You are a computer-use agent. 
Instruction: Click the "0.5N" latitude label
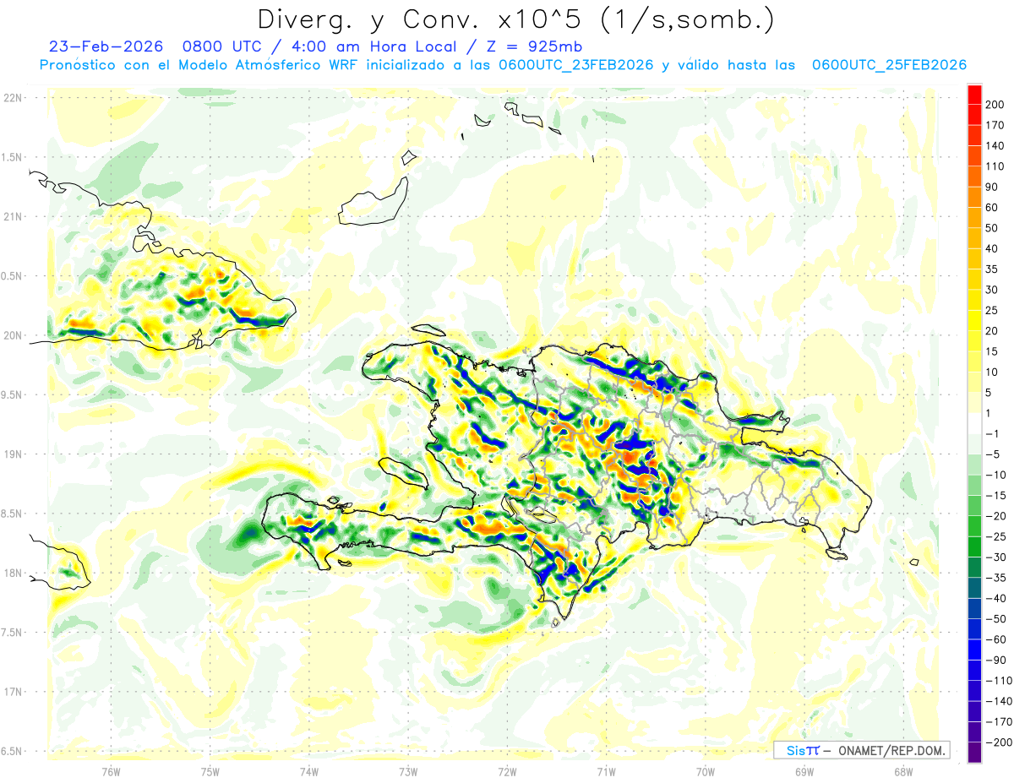13,276
